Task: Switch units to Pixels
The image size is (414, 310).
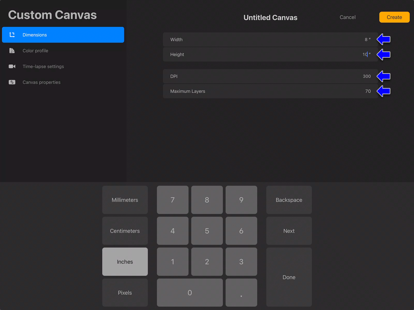Action: [125, 293]
